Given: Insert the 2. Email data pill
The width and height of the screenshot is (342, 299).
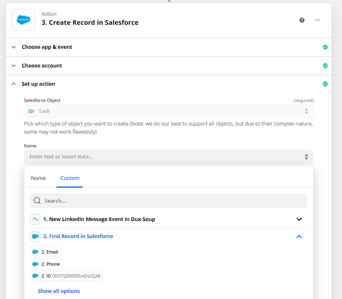Looking at the screenshot, I should coord(45,252).
